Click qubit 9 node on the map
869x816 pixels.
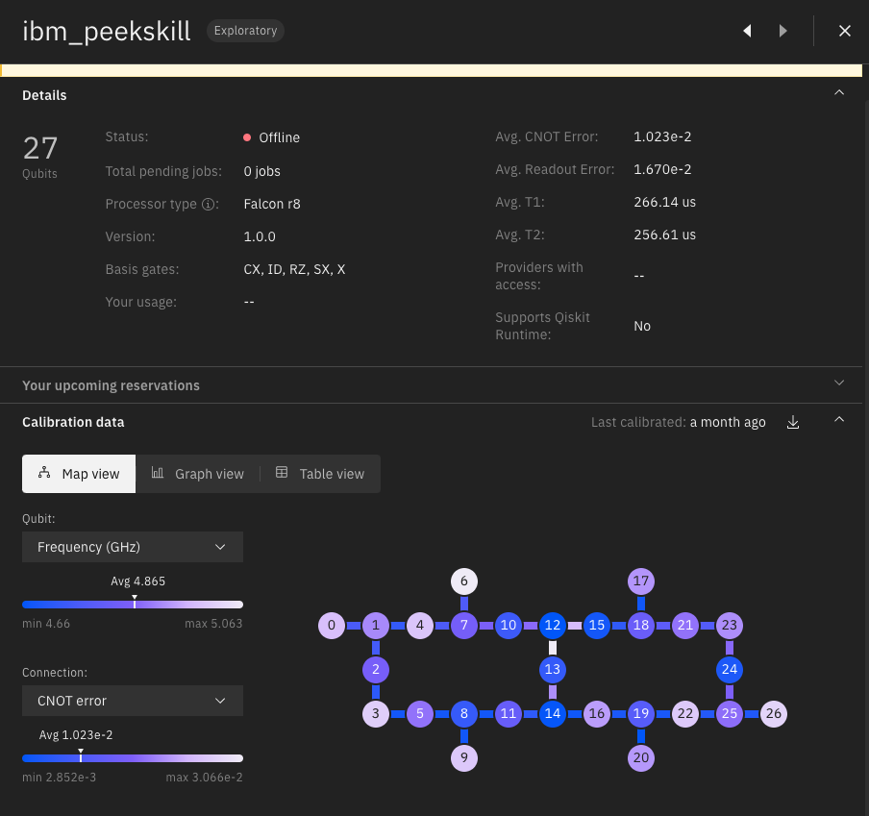coord(464,758)
